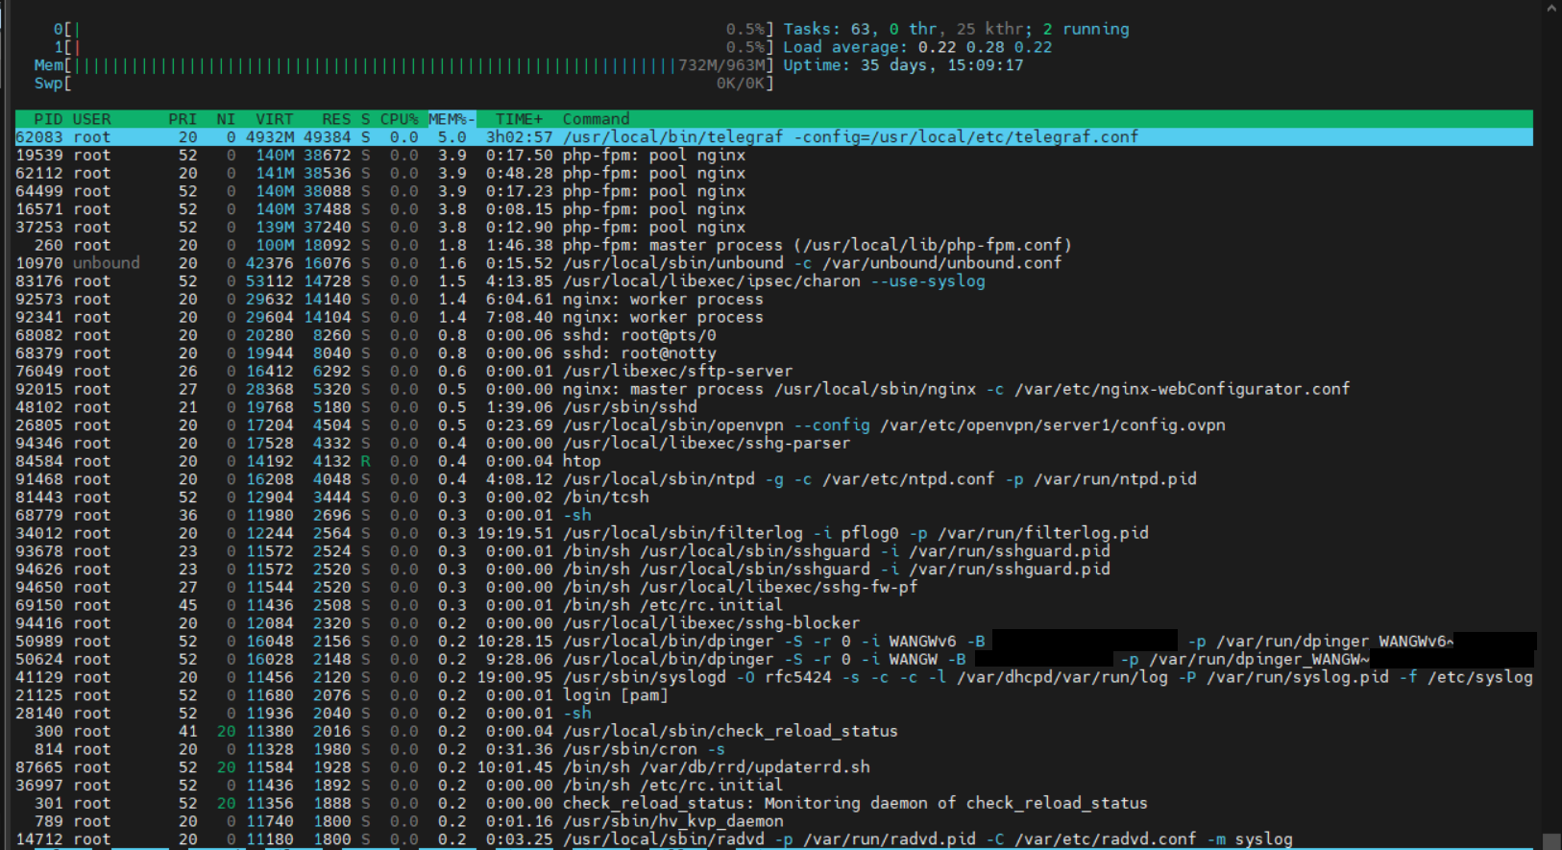1562x850 pixels.
Task: Select sshguard process PID 94626
Action: (x=773, y=570)
